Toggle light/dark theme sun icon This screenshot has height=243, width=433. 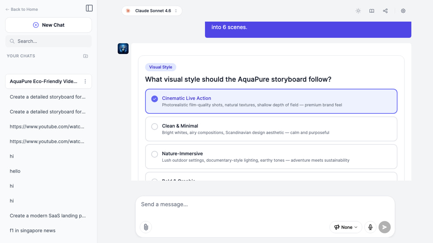click(358, 11)
